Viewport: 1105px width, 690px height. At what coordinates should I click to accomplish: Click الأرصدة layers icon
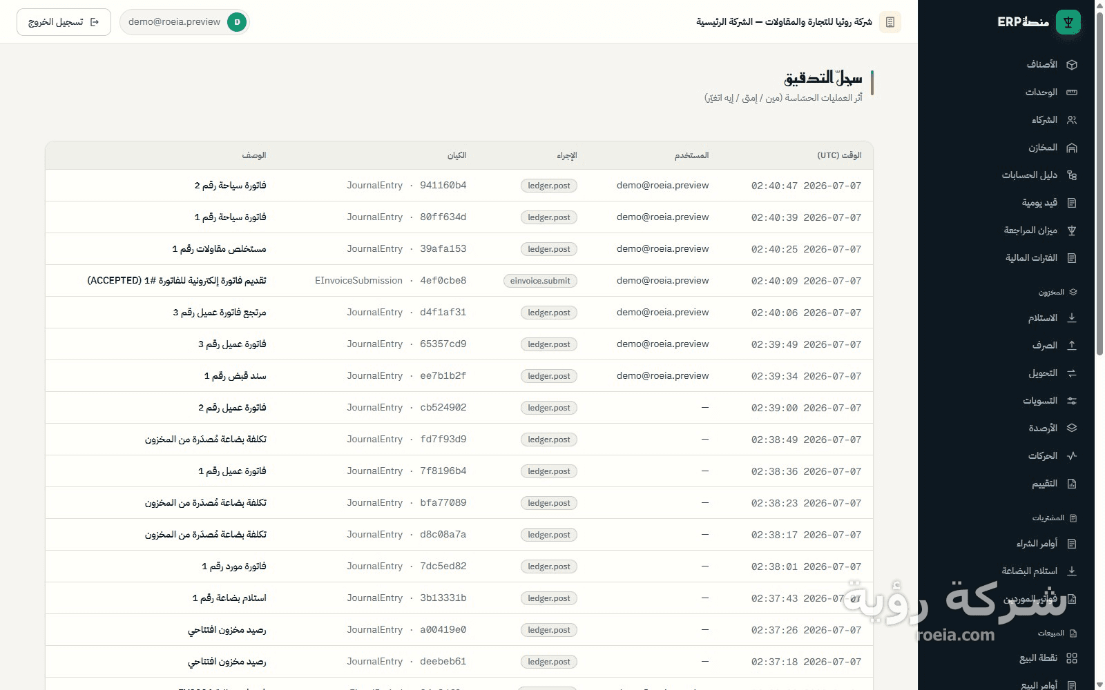click(1072, 428)
